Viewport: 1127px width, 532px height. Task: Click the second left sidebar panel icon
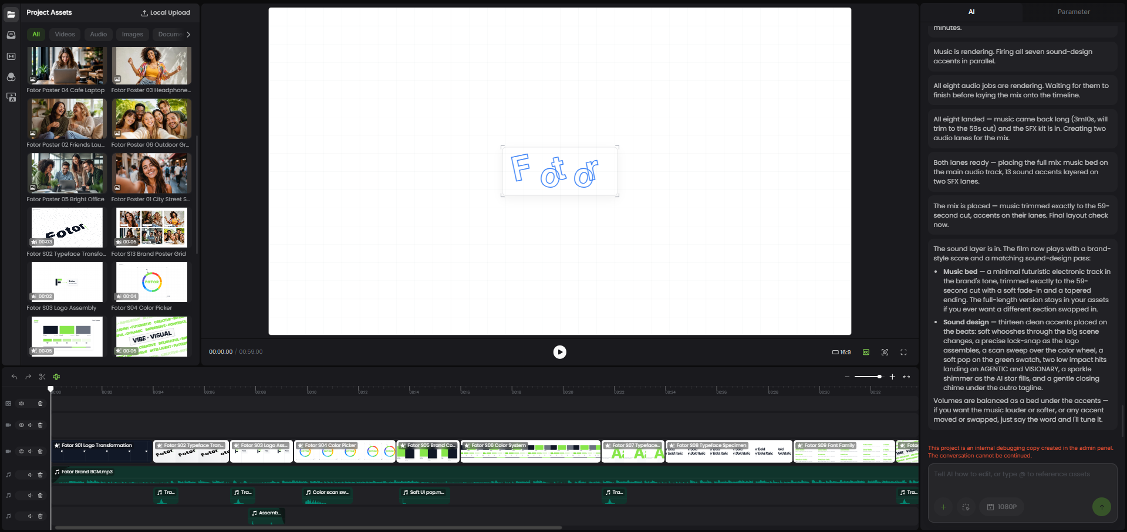tap(11, 35)
